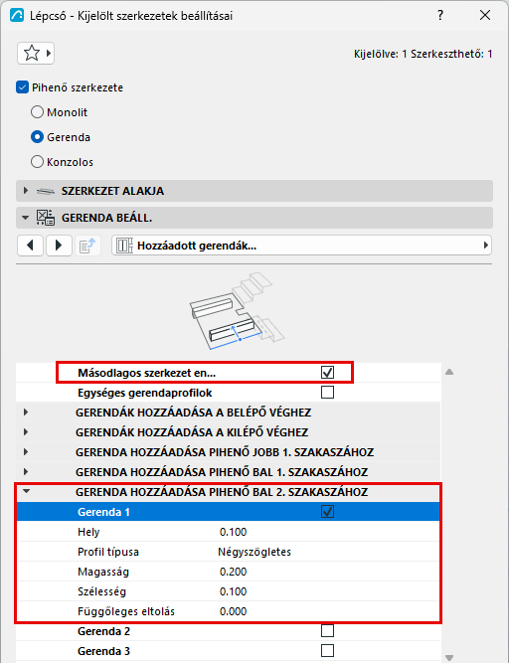Select the Konzolos radio option
The width and height of the screenshot is (509, 663).
click(37, 162)
